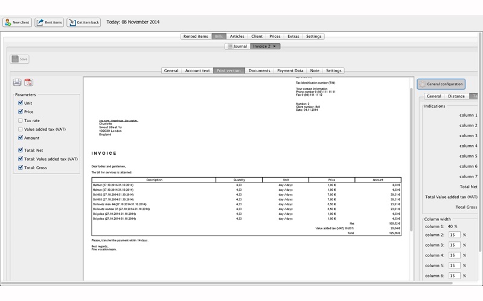Open the invoice General tab
Viewport: 483px width, 301px height.
[x=171, y=70]
